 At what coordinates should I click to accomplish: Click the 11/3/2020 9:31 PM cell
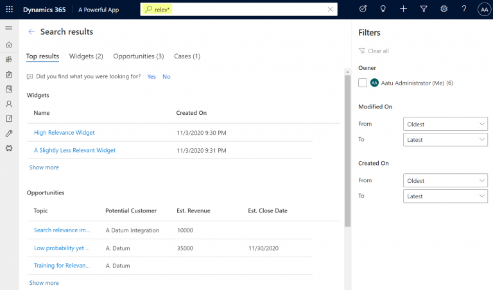[x=201, y=151]
